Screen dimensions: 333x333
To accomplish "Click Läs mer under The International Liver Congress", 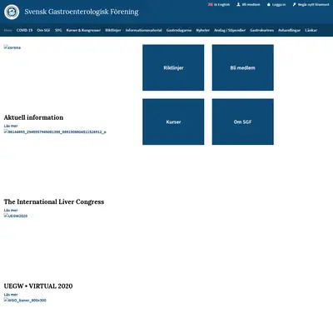I will pyautogui.click(x=11, y=211).
